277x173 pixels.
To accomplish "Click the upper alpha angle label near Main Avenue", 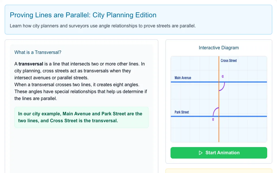I will 222,76.
